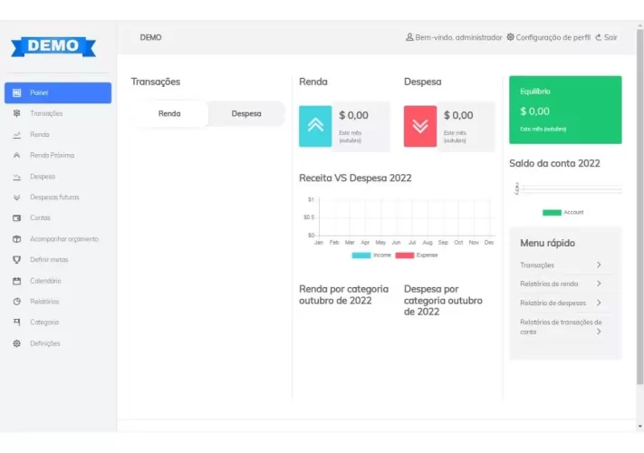Screen dimensions: 644x453
Task: Toggle the Income legend in chart
Action: (x=371, y=255)
